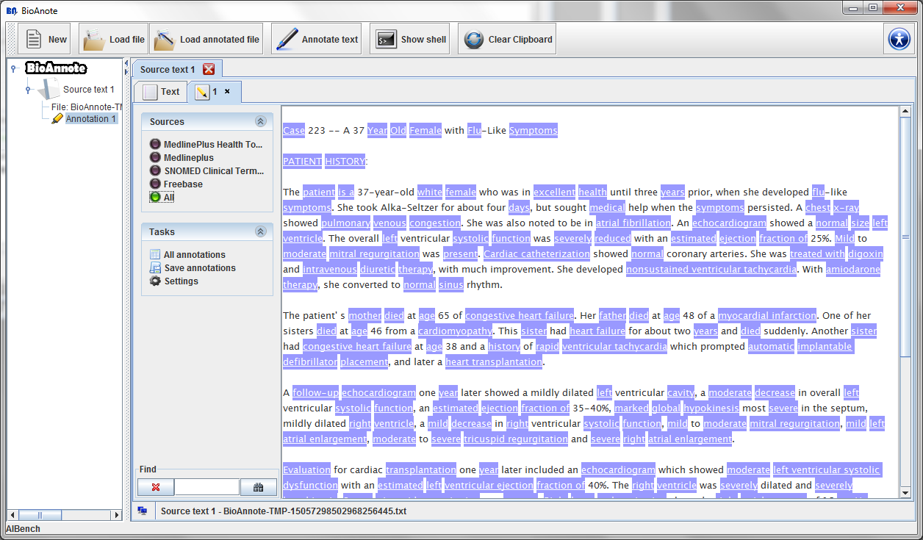Screen dimensions: 923x540
Task: Select the Freebase source option
Action: pos(183,184)
